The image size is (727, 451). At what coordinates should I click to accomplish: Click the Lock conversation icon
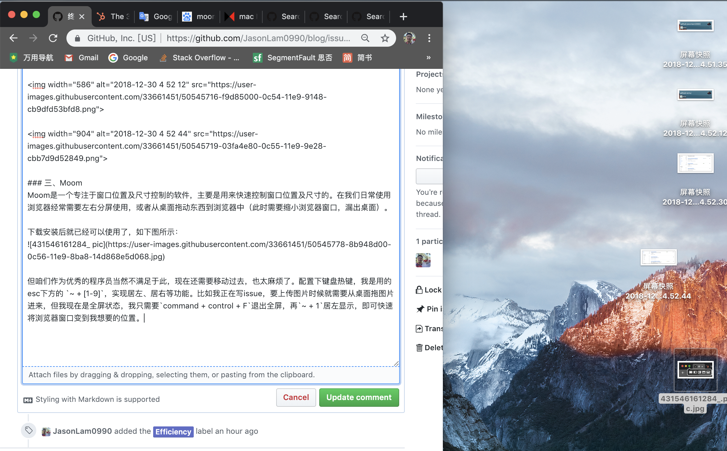point(419,290)
